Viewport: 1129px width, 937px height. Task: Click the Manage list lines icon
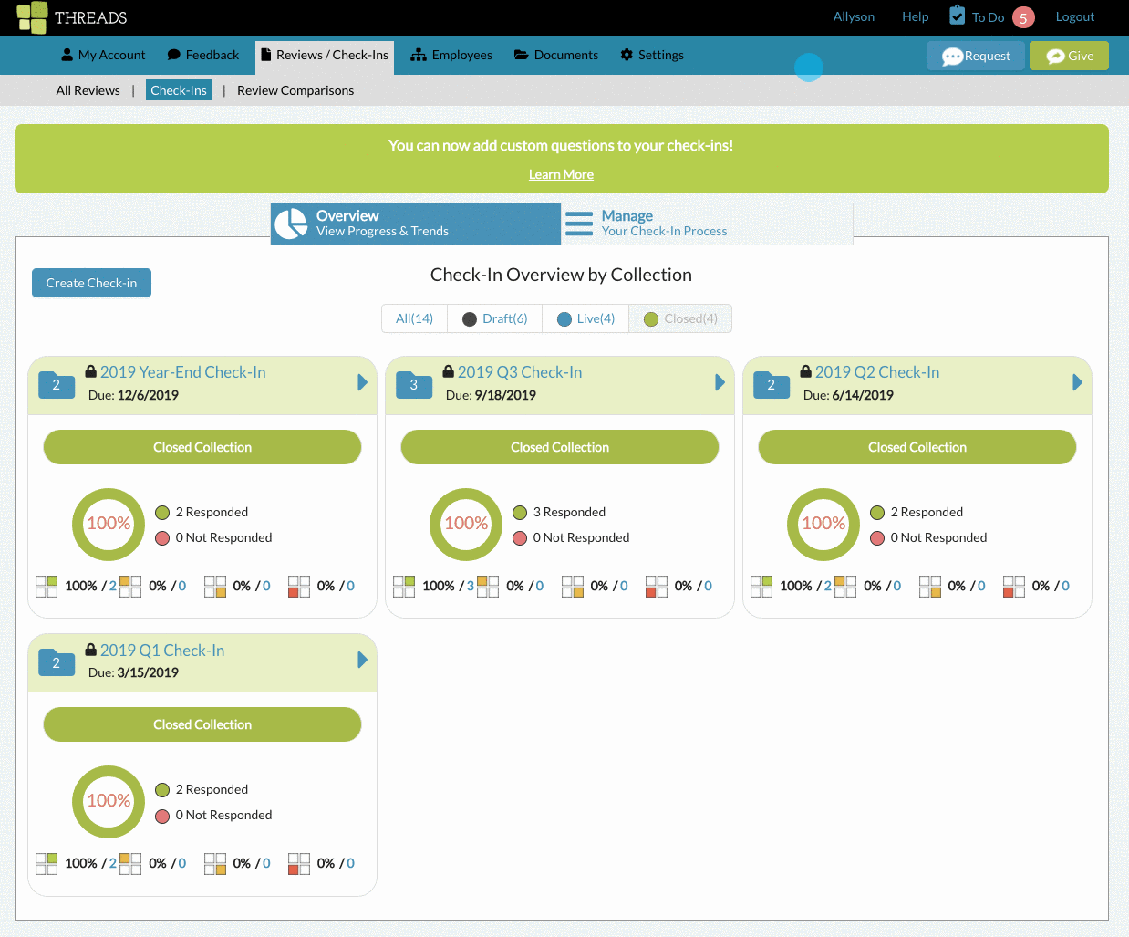(x=579, y=224)
